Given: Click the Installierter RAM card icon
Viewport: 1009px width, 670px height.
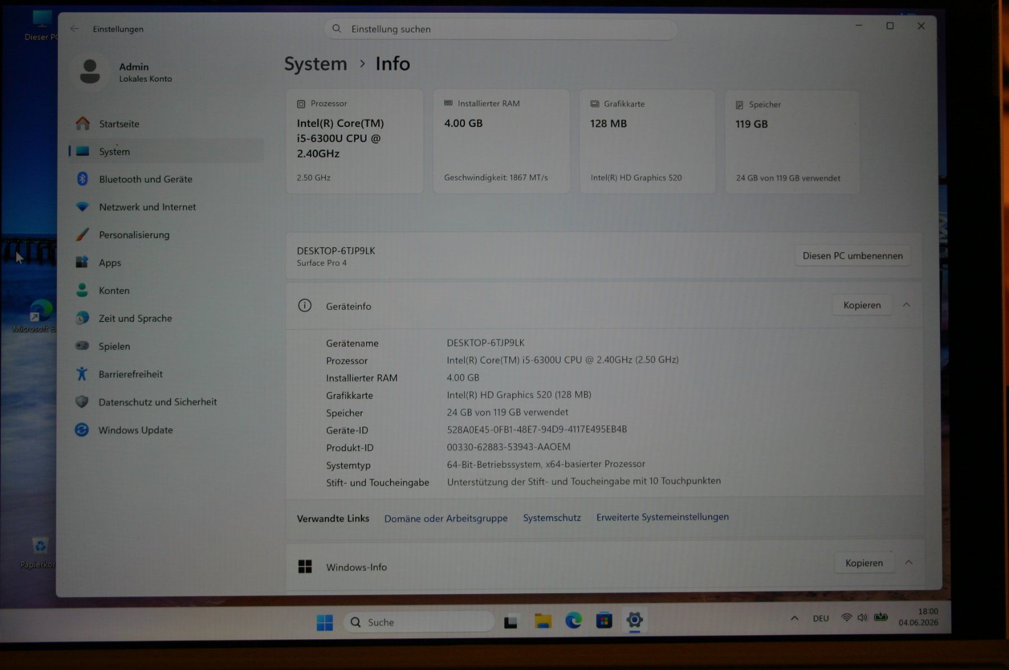Looking at the screenshot, I should click(448, 103).
